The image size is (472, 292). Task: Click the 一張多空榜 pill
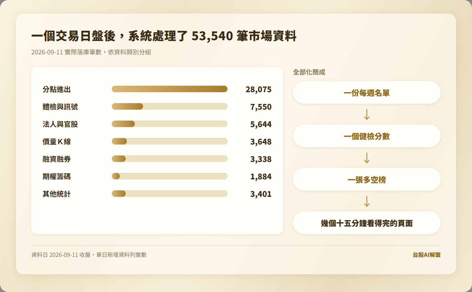click(x=367, y=179)
